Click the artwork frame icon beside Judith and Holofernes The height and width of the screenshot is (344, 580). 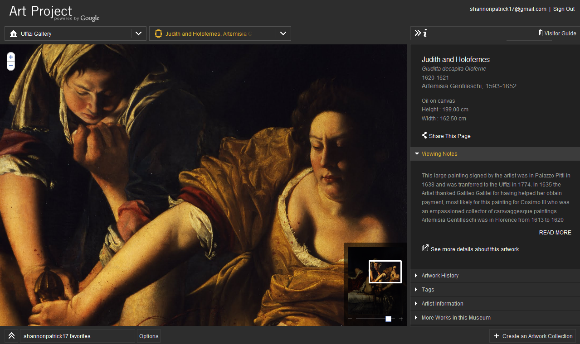(158, 33)
